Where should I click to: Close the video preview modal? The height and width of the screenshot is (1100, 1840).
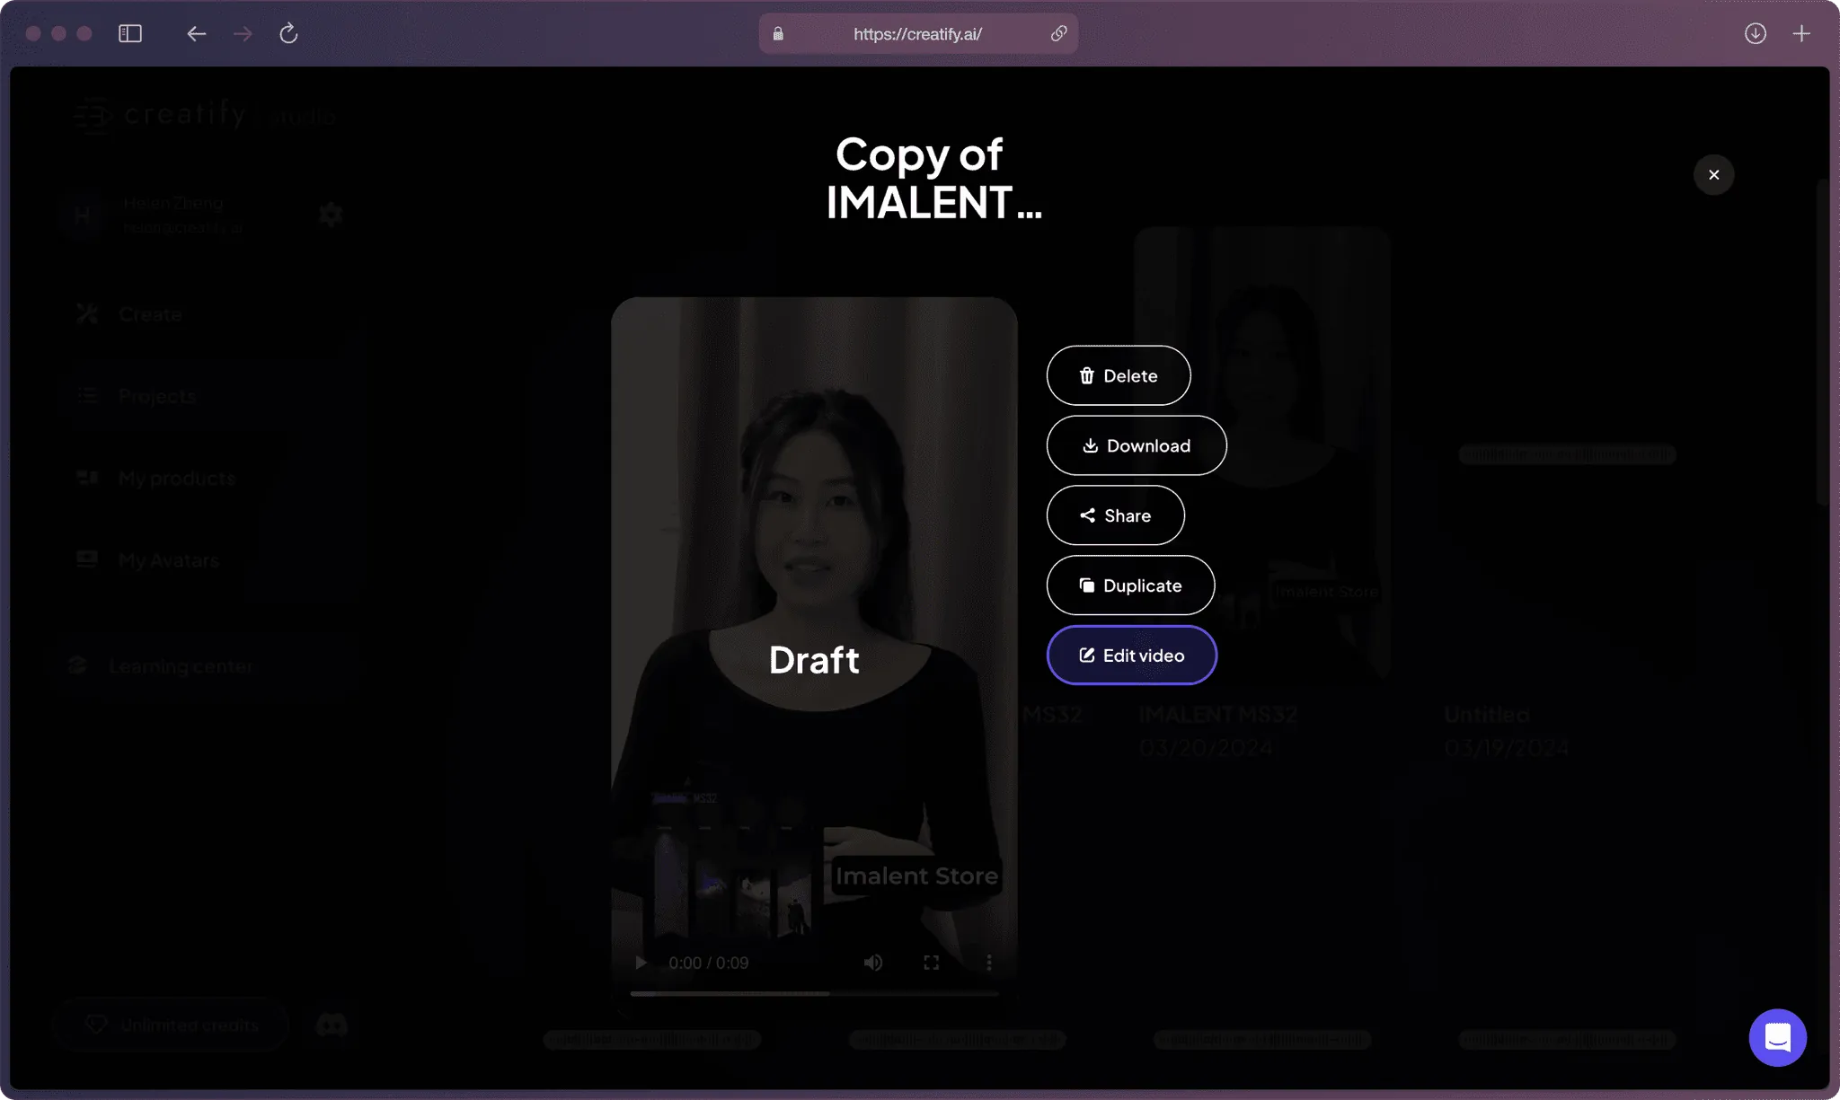coord(1714,175)
